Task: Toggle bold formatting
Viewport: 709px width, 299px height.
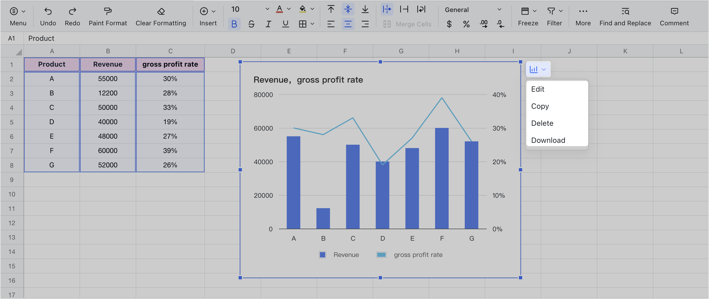Action: coord(234,24)
